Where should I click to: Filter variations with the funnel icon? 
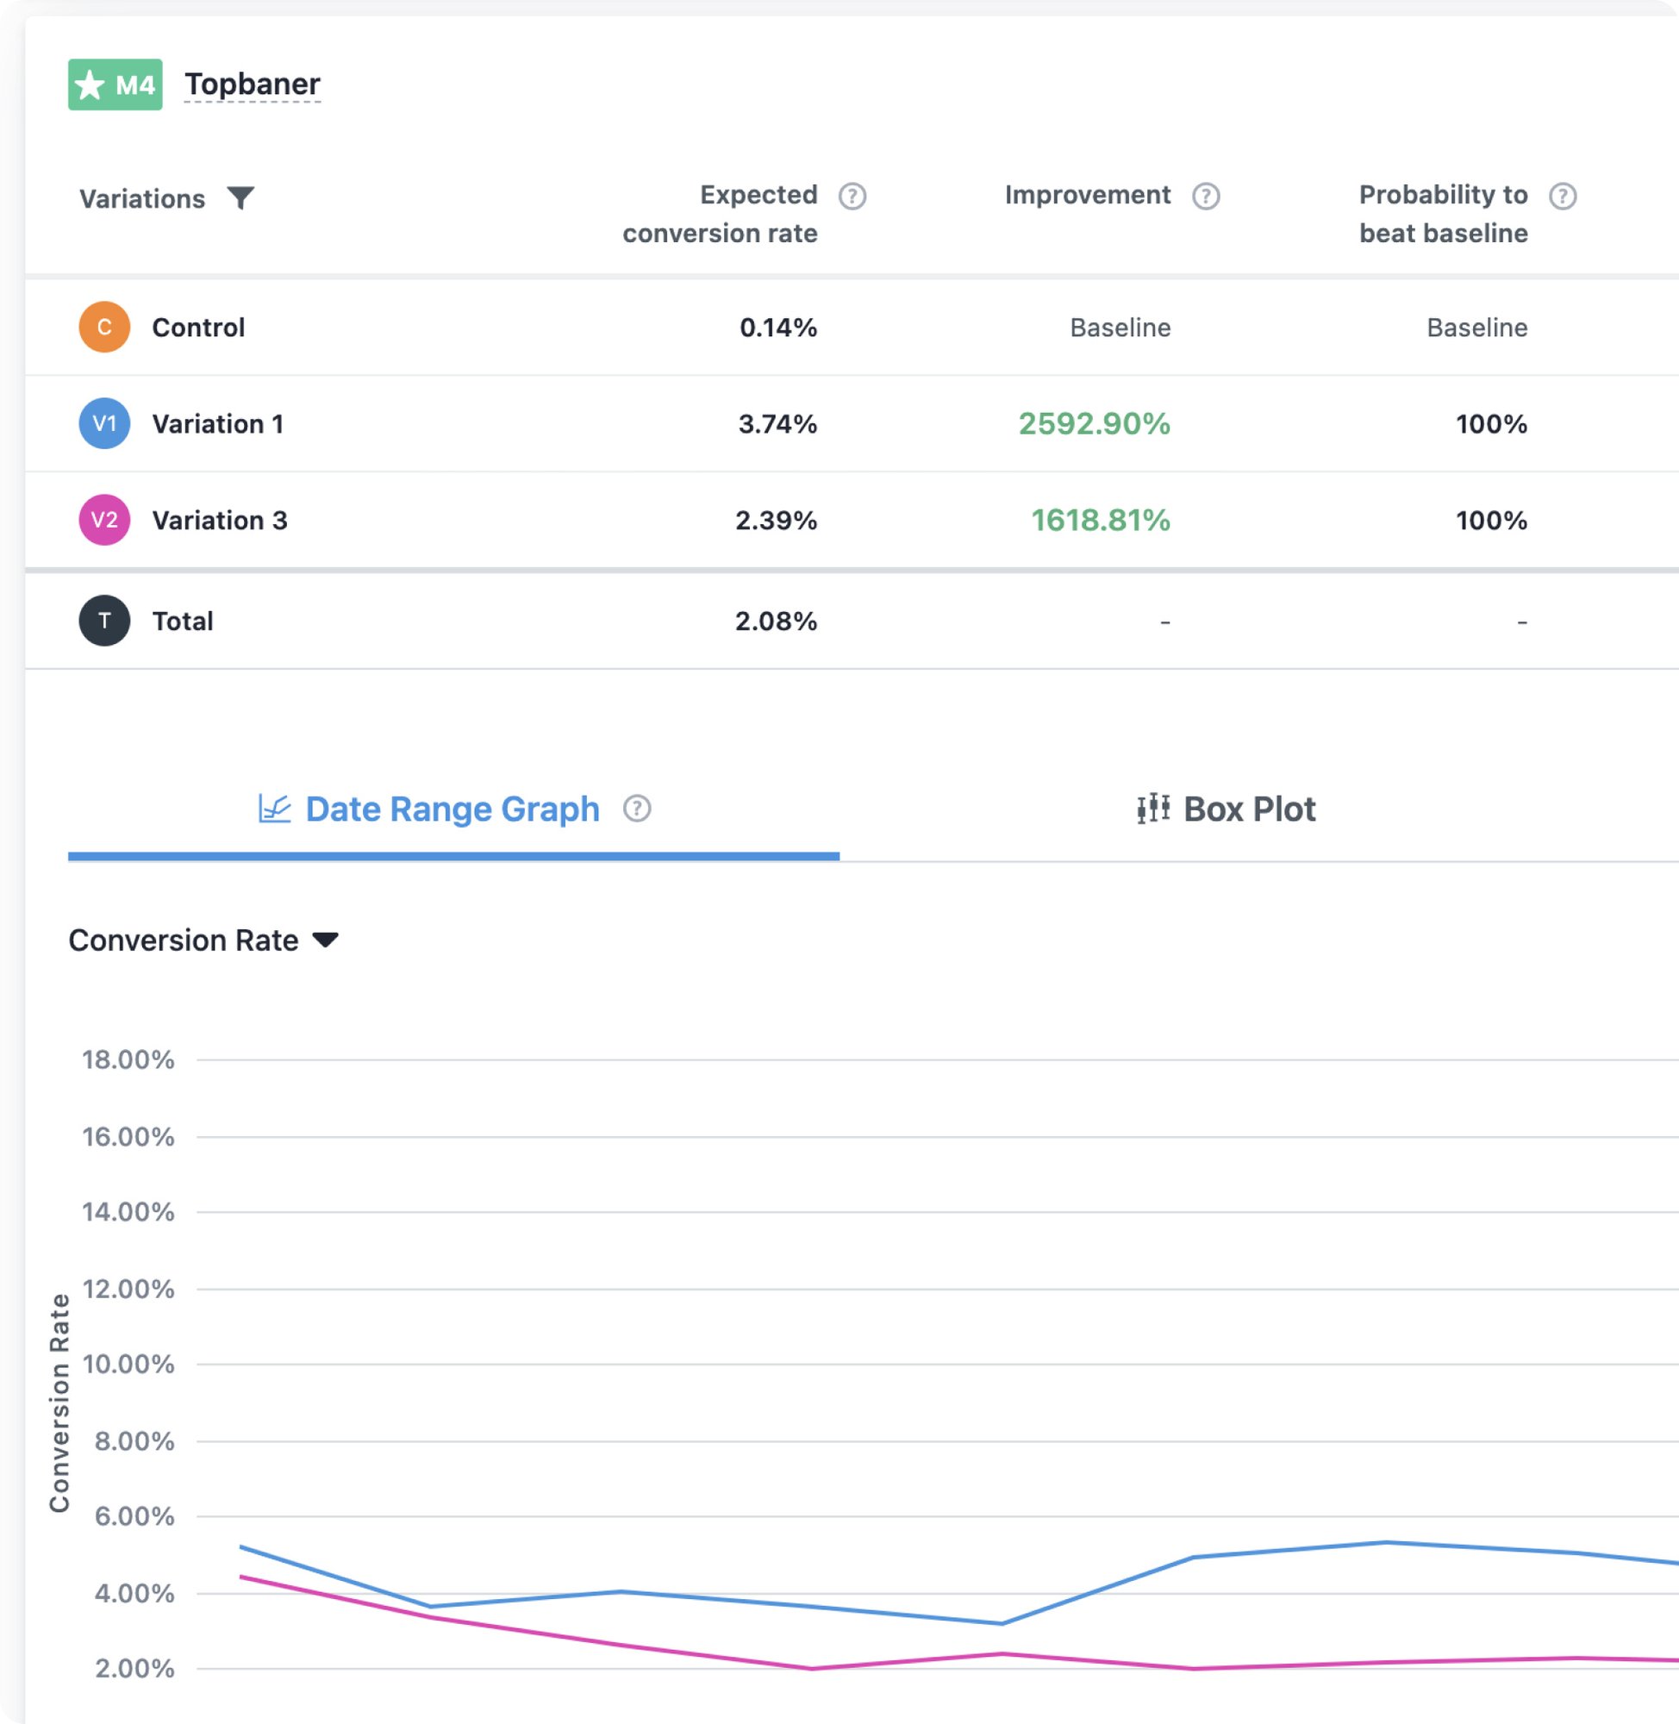coord(240,197)
